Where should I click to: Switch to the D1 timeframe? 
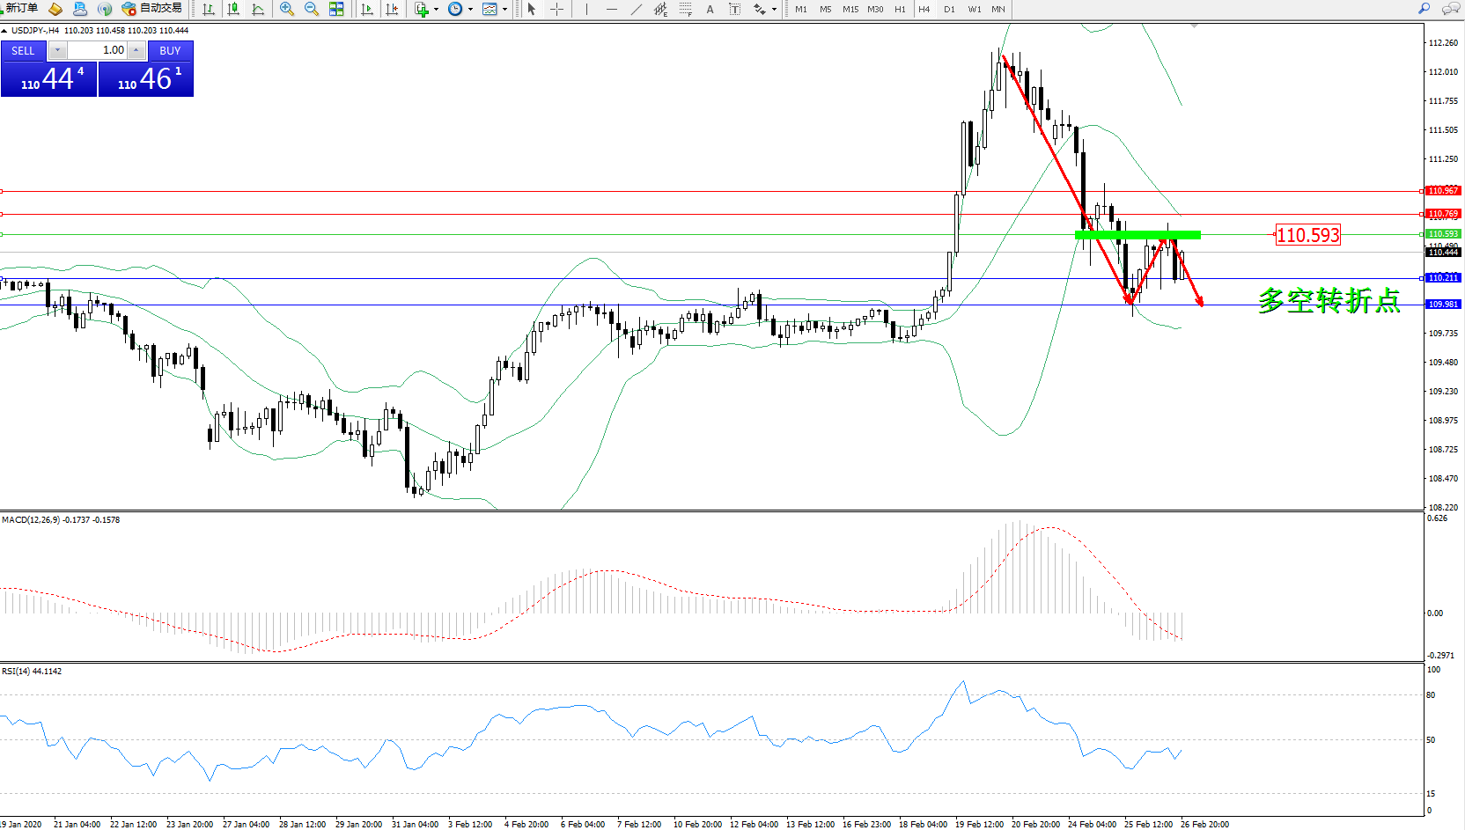click(x=949, y=9)
